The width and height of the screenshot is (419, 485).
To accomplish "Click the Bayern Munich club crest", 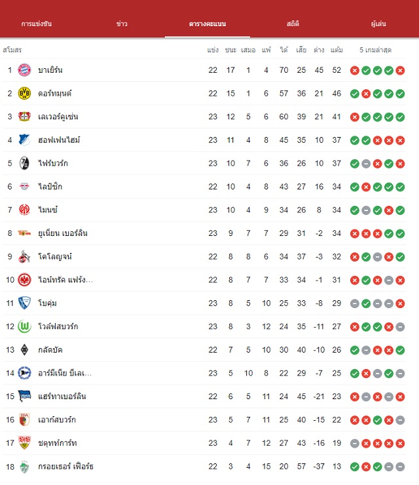I will click(24, 70).
